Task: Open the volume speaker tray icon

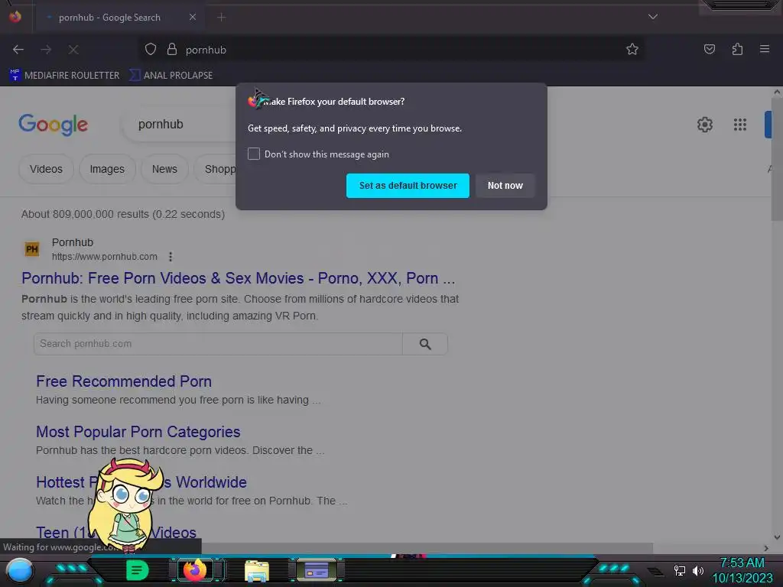Action: [697, 570]
